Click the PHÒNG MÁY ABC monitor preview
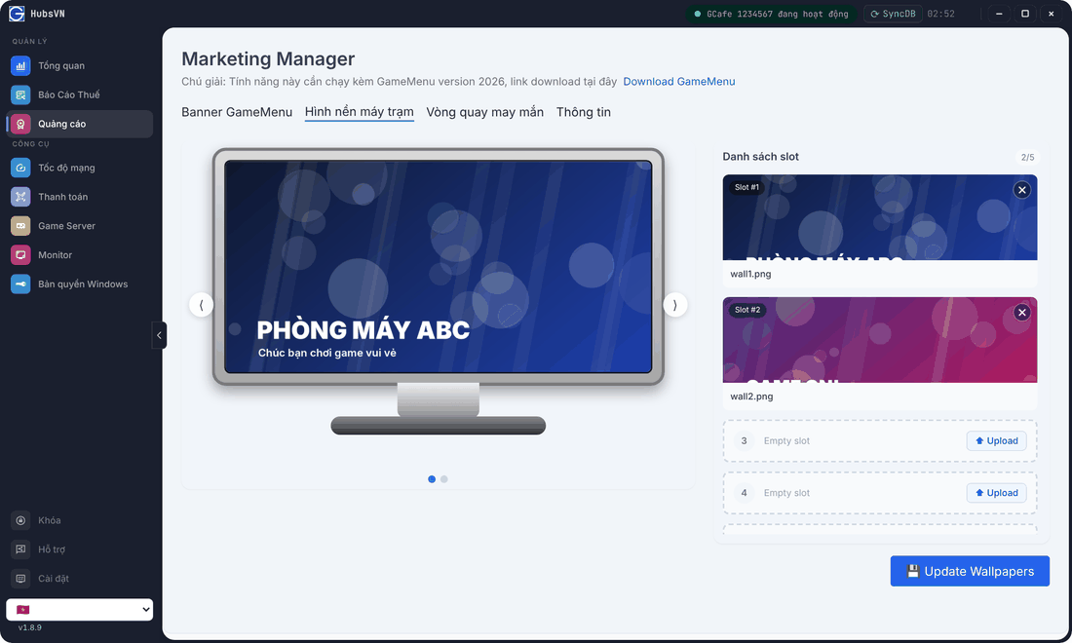The height and width of the screenshot is (643, 1072). pyautogui.click(x=439, y=267)
